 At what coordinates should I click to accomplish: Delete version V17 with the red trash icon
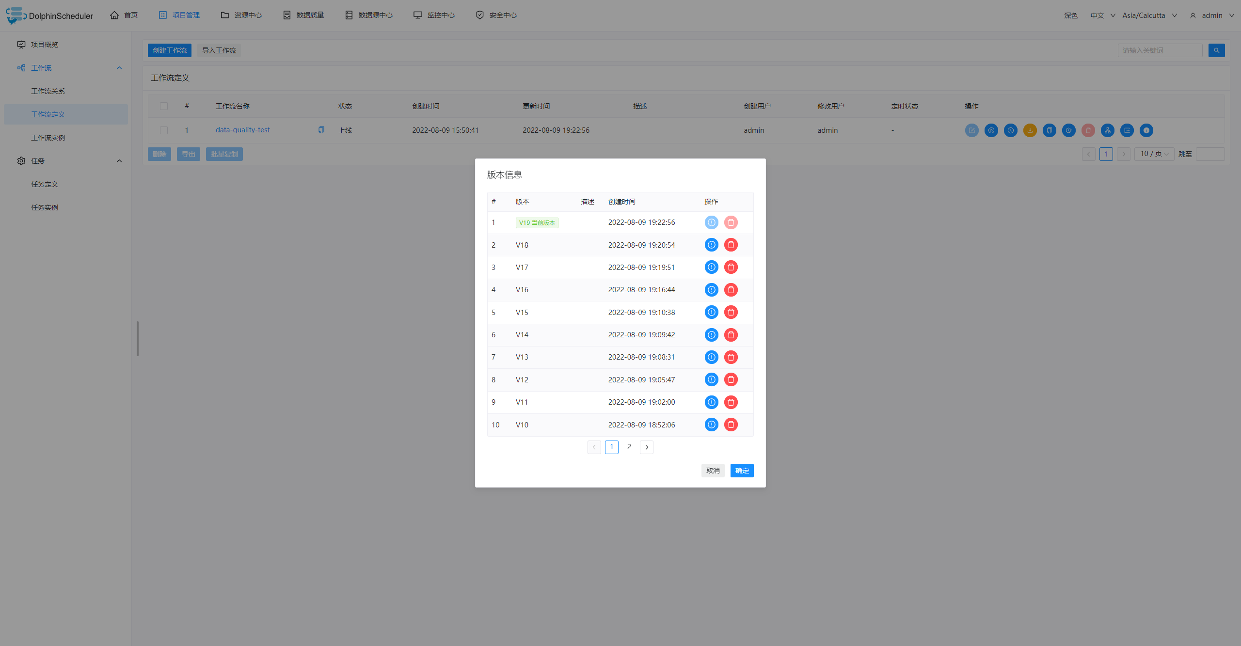click(x=731, y=267)
